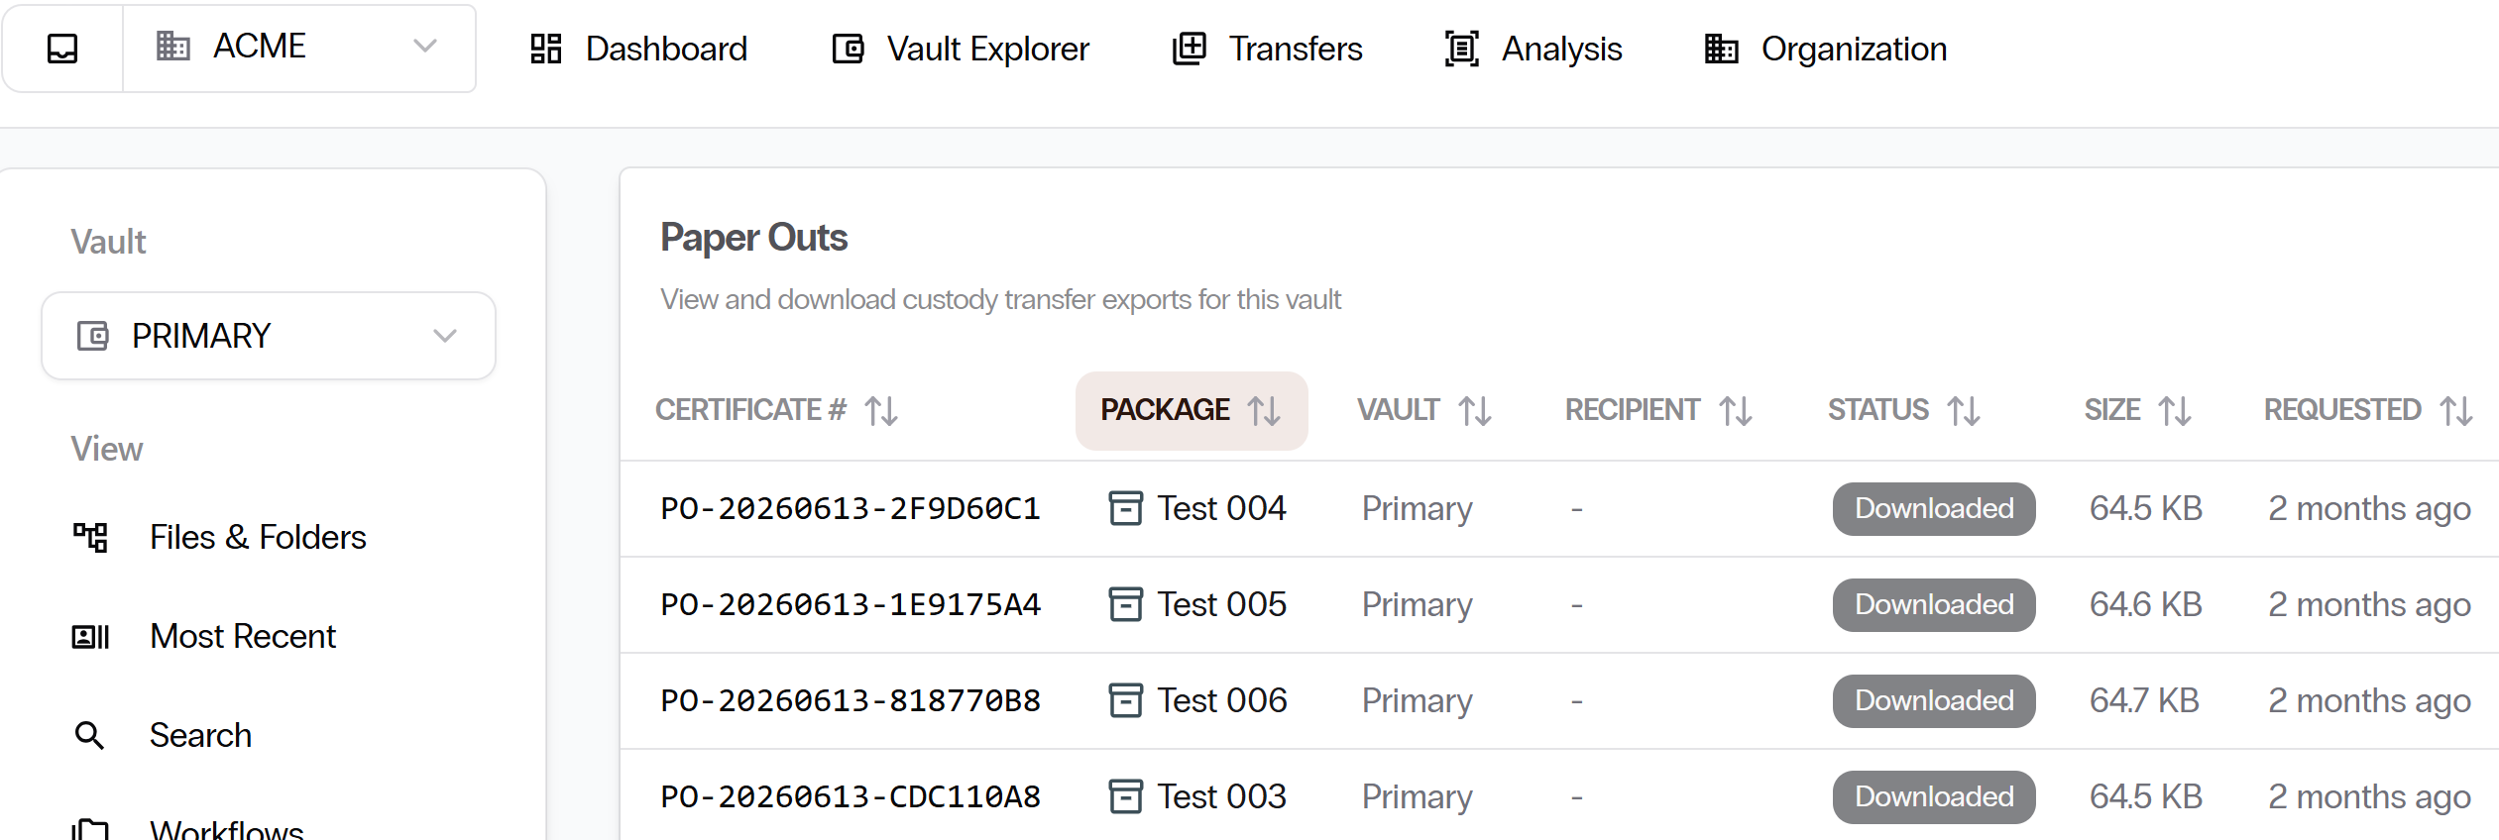2499x840 pixels.
Task: Expand the PRIMARY vault selector
Action: (x=269, y=336)
